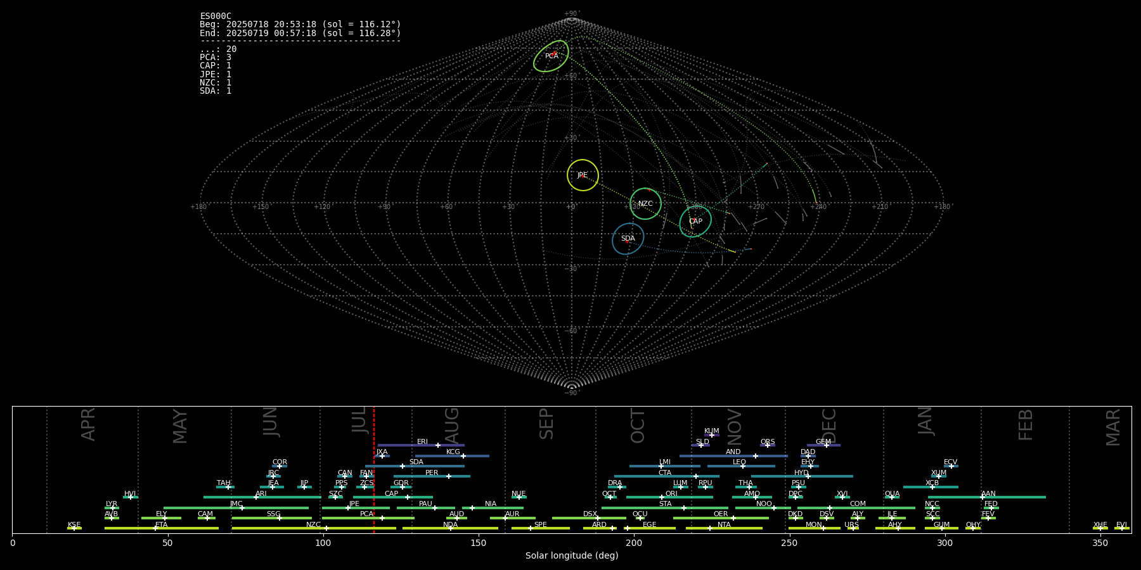
Task: Click the QUA shower label in timeline
Action: pyautogui.click(x=892, y=493)
